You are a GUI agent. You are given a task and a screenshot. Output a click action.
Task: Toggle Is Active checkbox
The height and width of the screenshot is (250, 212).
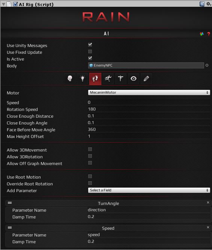click(90, 58)
